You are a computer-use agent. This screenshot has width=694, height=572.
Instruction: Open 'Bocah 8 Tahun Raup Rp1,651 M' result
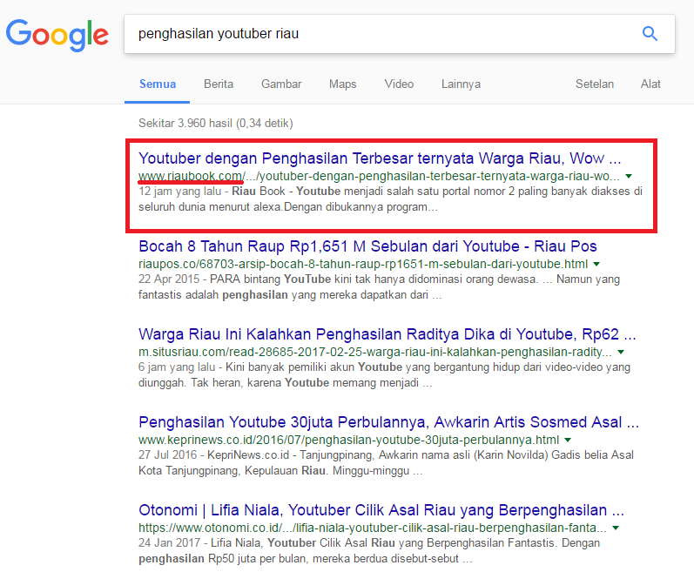(x=367, y=246)
